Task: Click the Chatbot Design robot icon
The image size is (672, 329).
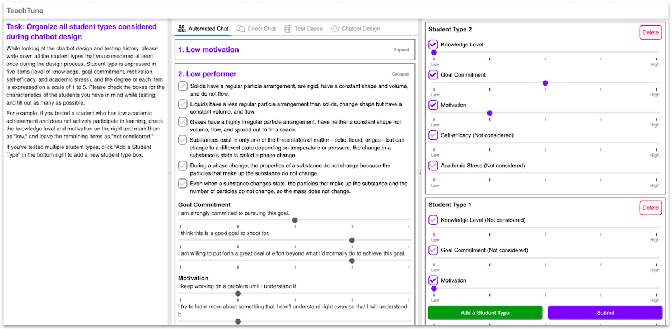Action: point(335,29)
